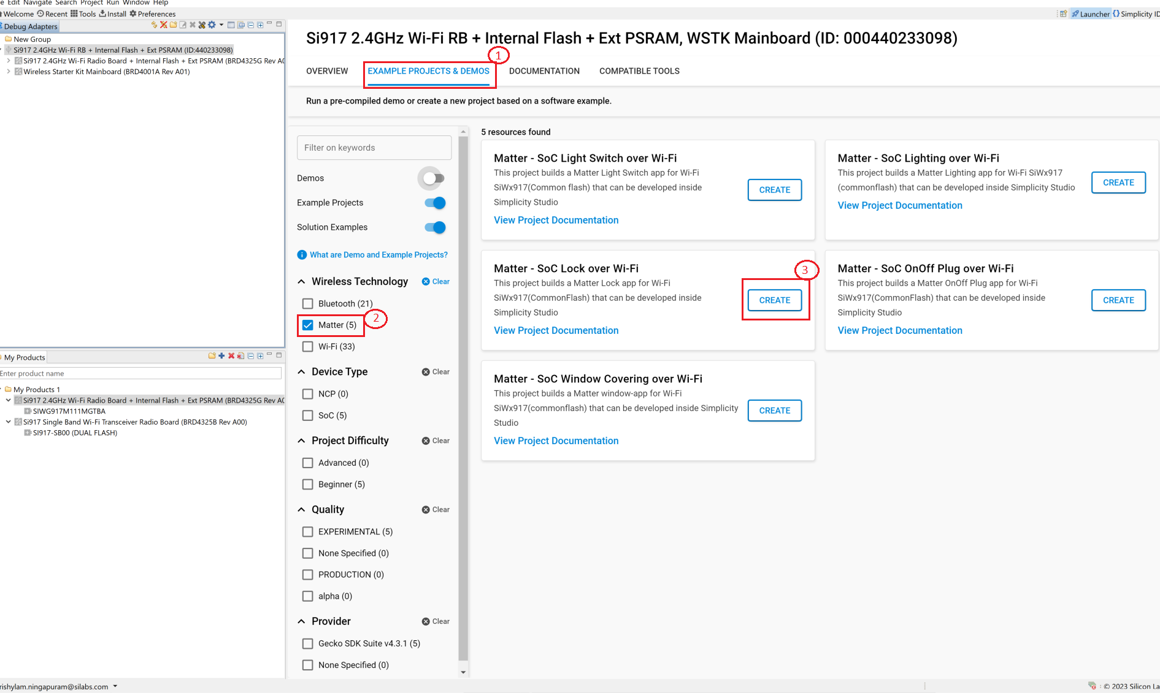1160x693 pixels.
Task: Click the blue gear in Debug Adapters
Action: (x=212, y=25)
